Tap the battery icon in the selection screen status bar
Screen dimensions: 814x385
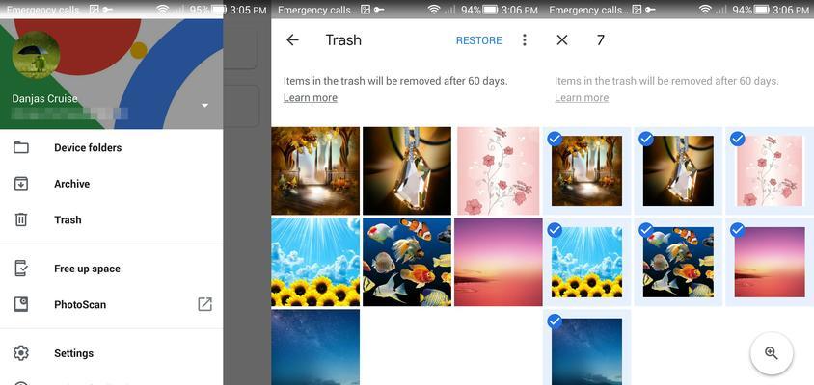click(x=762, y=10)
